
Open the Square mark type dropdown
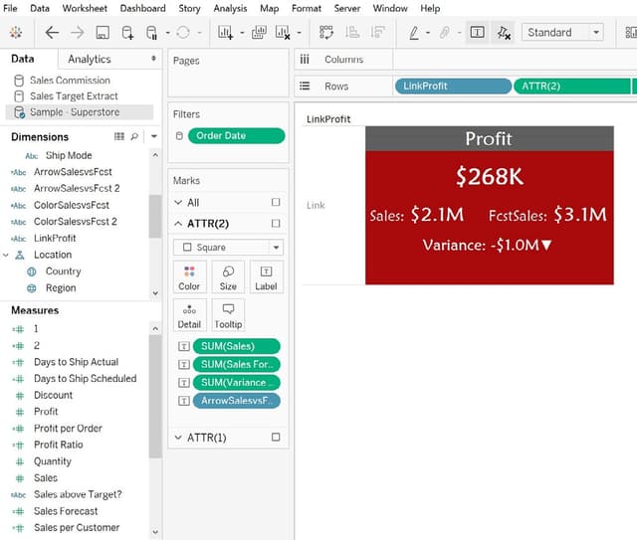click(x=228, y=248)
